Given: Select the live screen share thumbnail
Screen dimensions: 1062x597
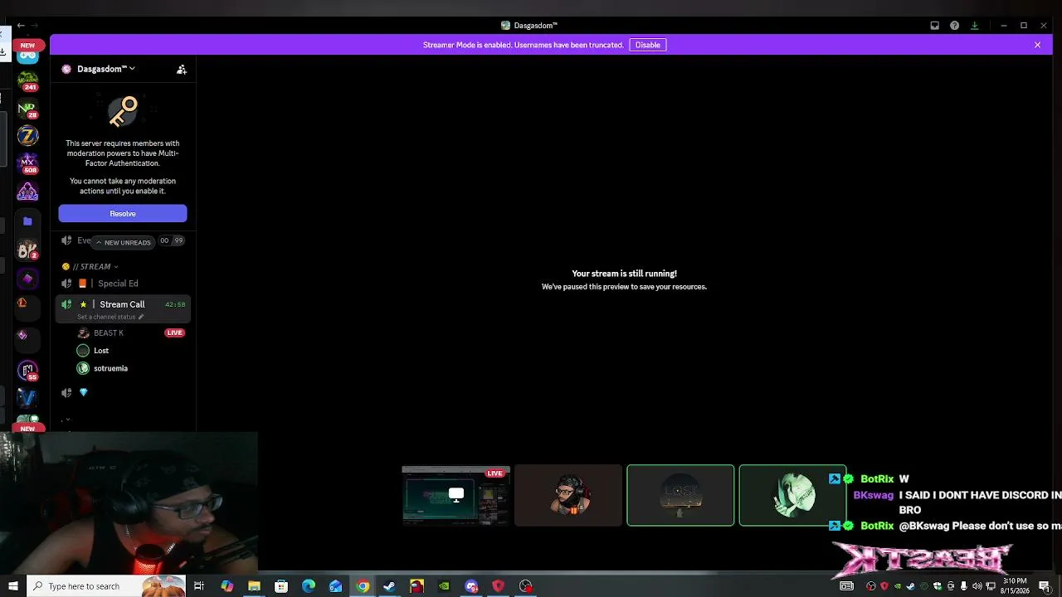Looking at the screenshot, I should click(x=455, y=495).
